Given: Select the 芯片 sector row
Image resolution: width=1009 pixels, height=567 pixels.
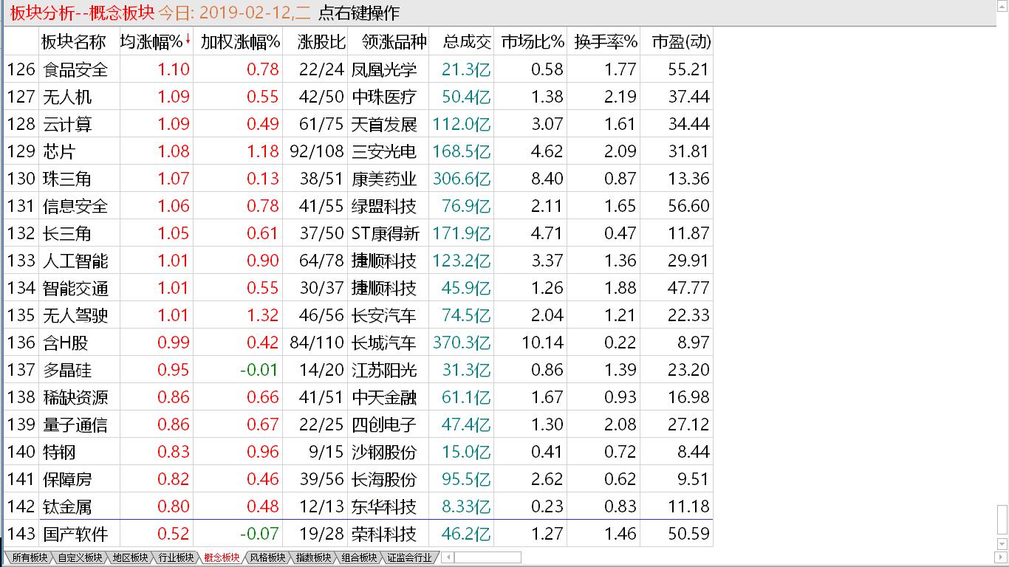Looking at the screenshot, I should point(358,151).
